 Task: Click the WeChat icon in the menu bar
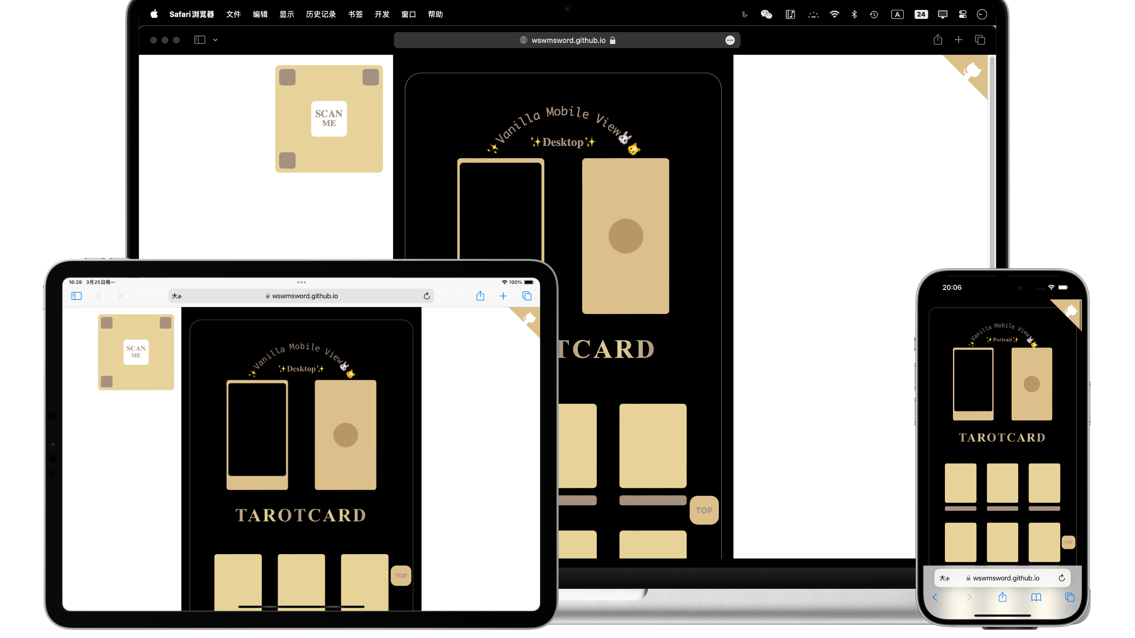[x=766, y=14]
